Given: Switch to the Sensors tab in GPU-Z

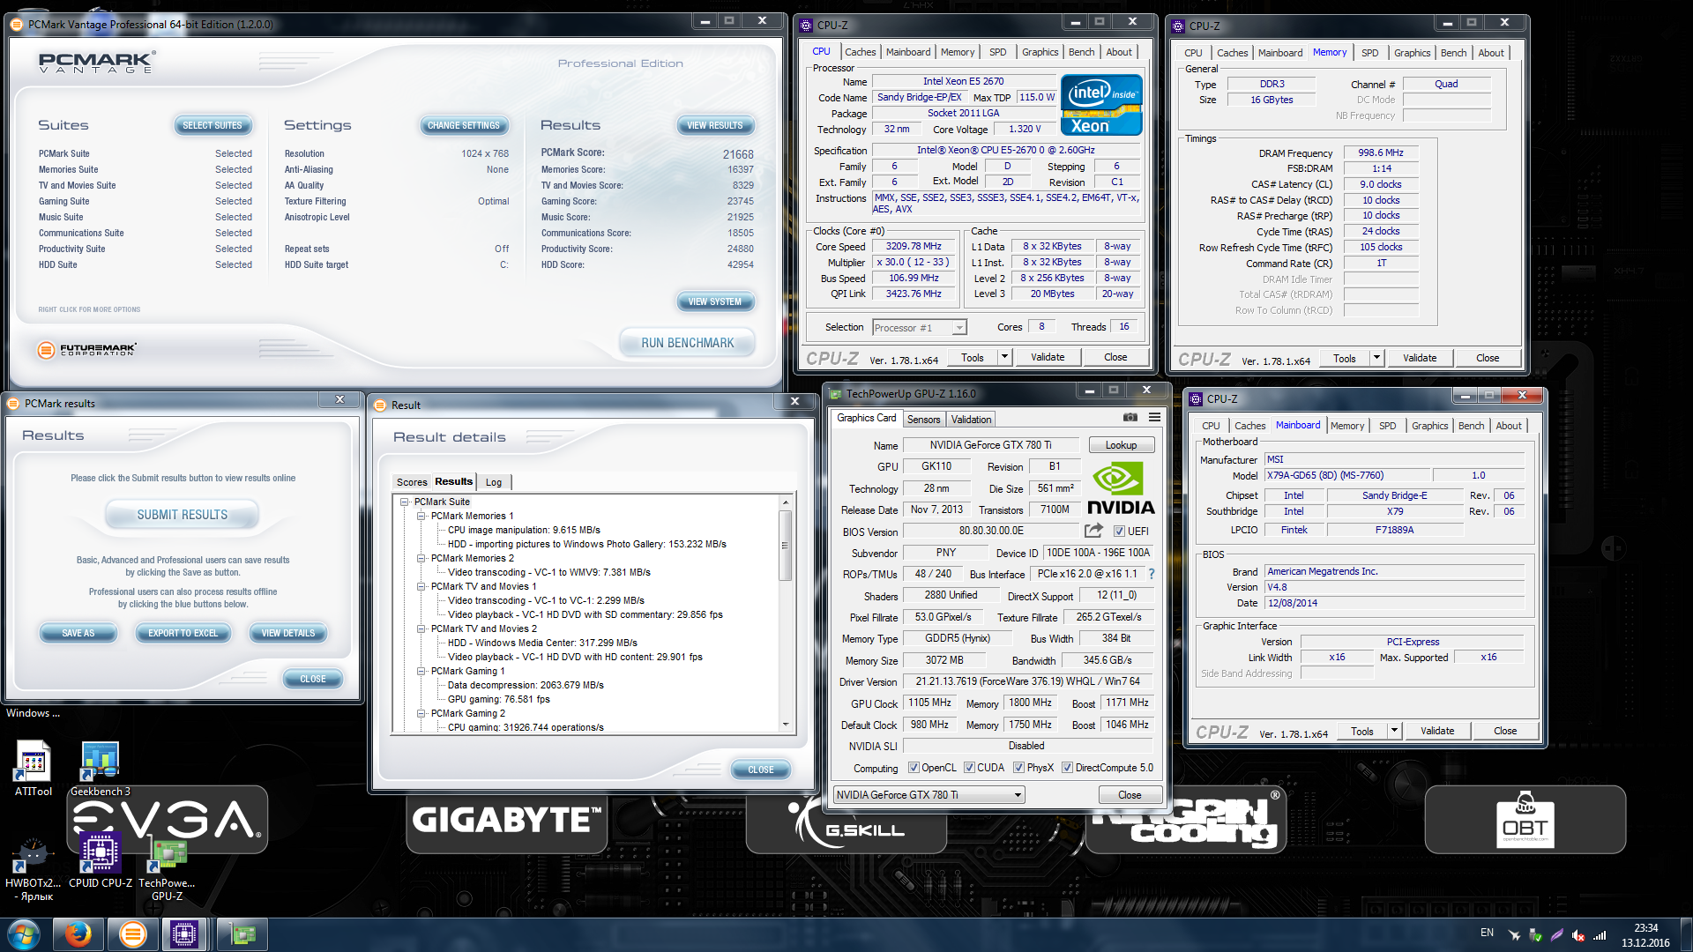Looking at the screenshot, I should tap(923, 420).
